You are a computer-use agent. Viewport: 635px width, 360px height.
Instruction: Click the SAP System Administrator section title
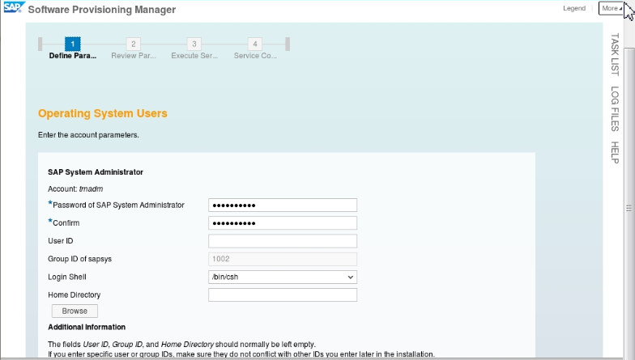pyautogui.click(x=96, y=172)
